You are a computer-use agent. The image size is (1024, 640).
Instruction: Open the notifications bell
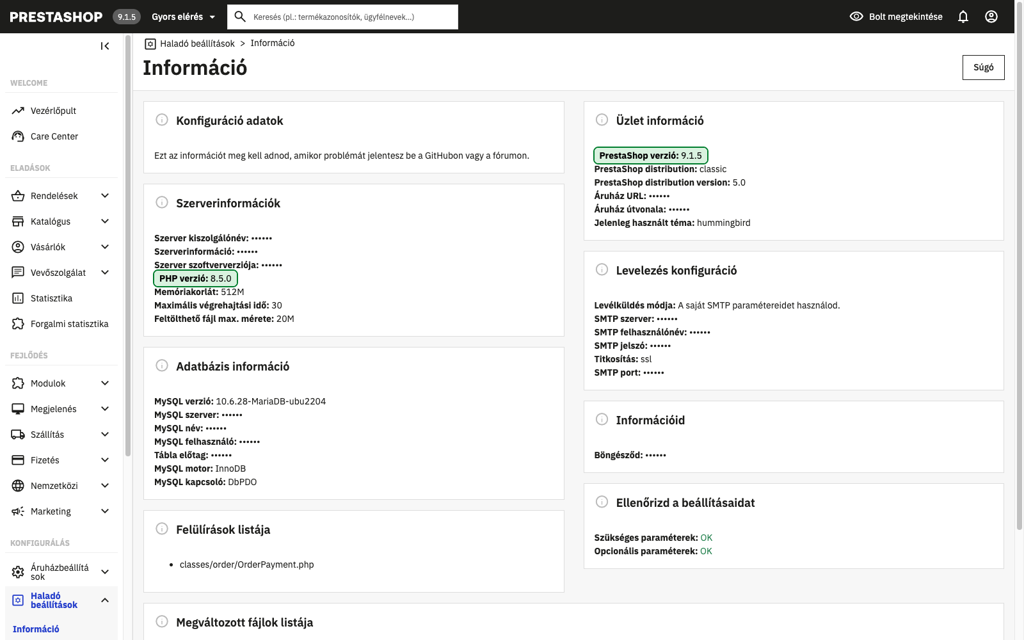963,17
